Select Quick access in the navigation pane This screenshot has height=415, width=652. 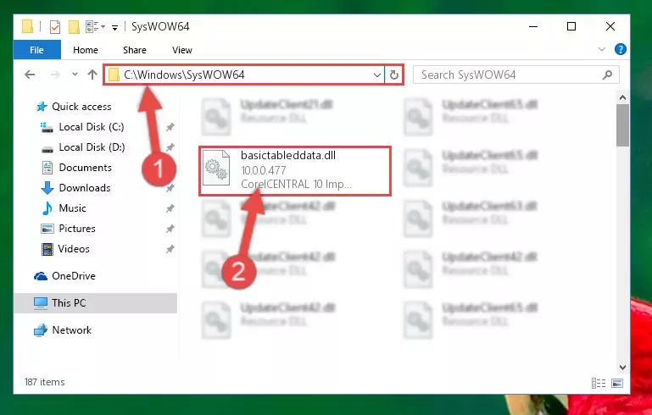pos(81,107)
